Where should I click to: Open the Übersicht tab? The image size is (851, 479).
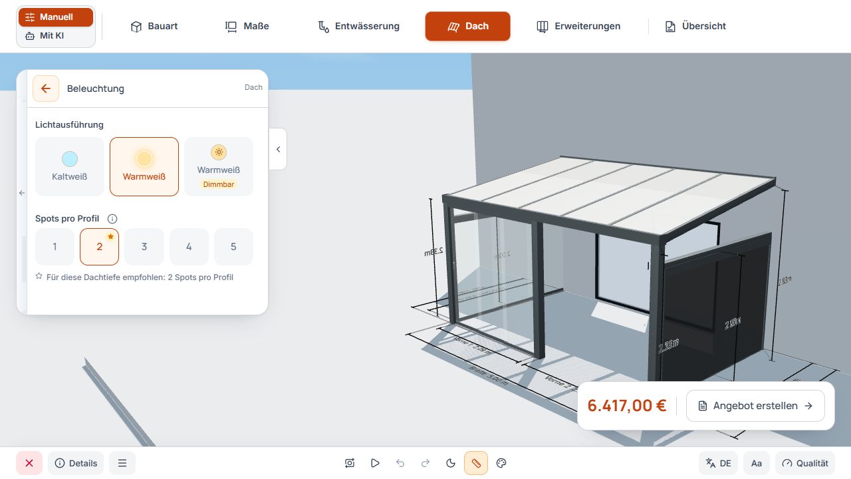[x=695, y=27]
